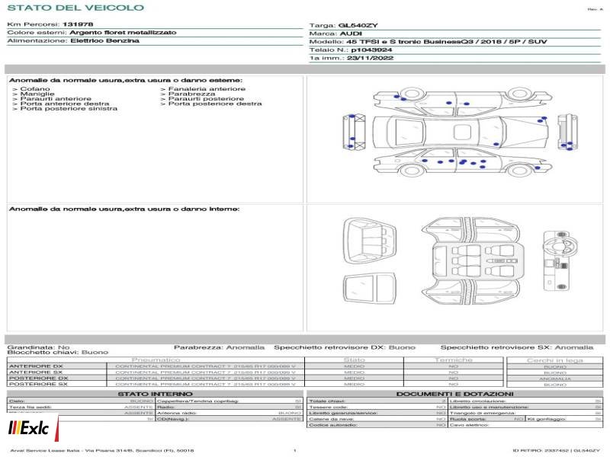Click Specchietto retrovisore SX: Anomalia
610x457 pixels.
point(517,347)
